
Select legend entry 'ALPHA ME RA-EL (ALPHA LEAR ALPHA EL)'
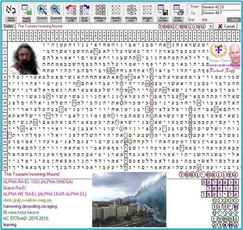[x=45, y=194]
